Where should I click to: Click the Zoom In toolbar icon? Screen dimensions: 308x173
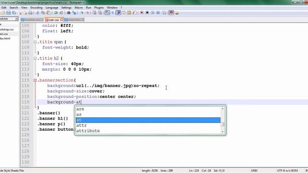(x=82, y=13)
